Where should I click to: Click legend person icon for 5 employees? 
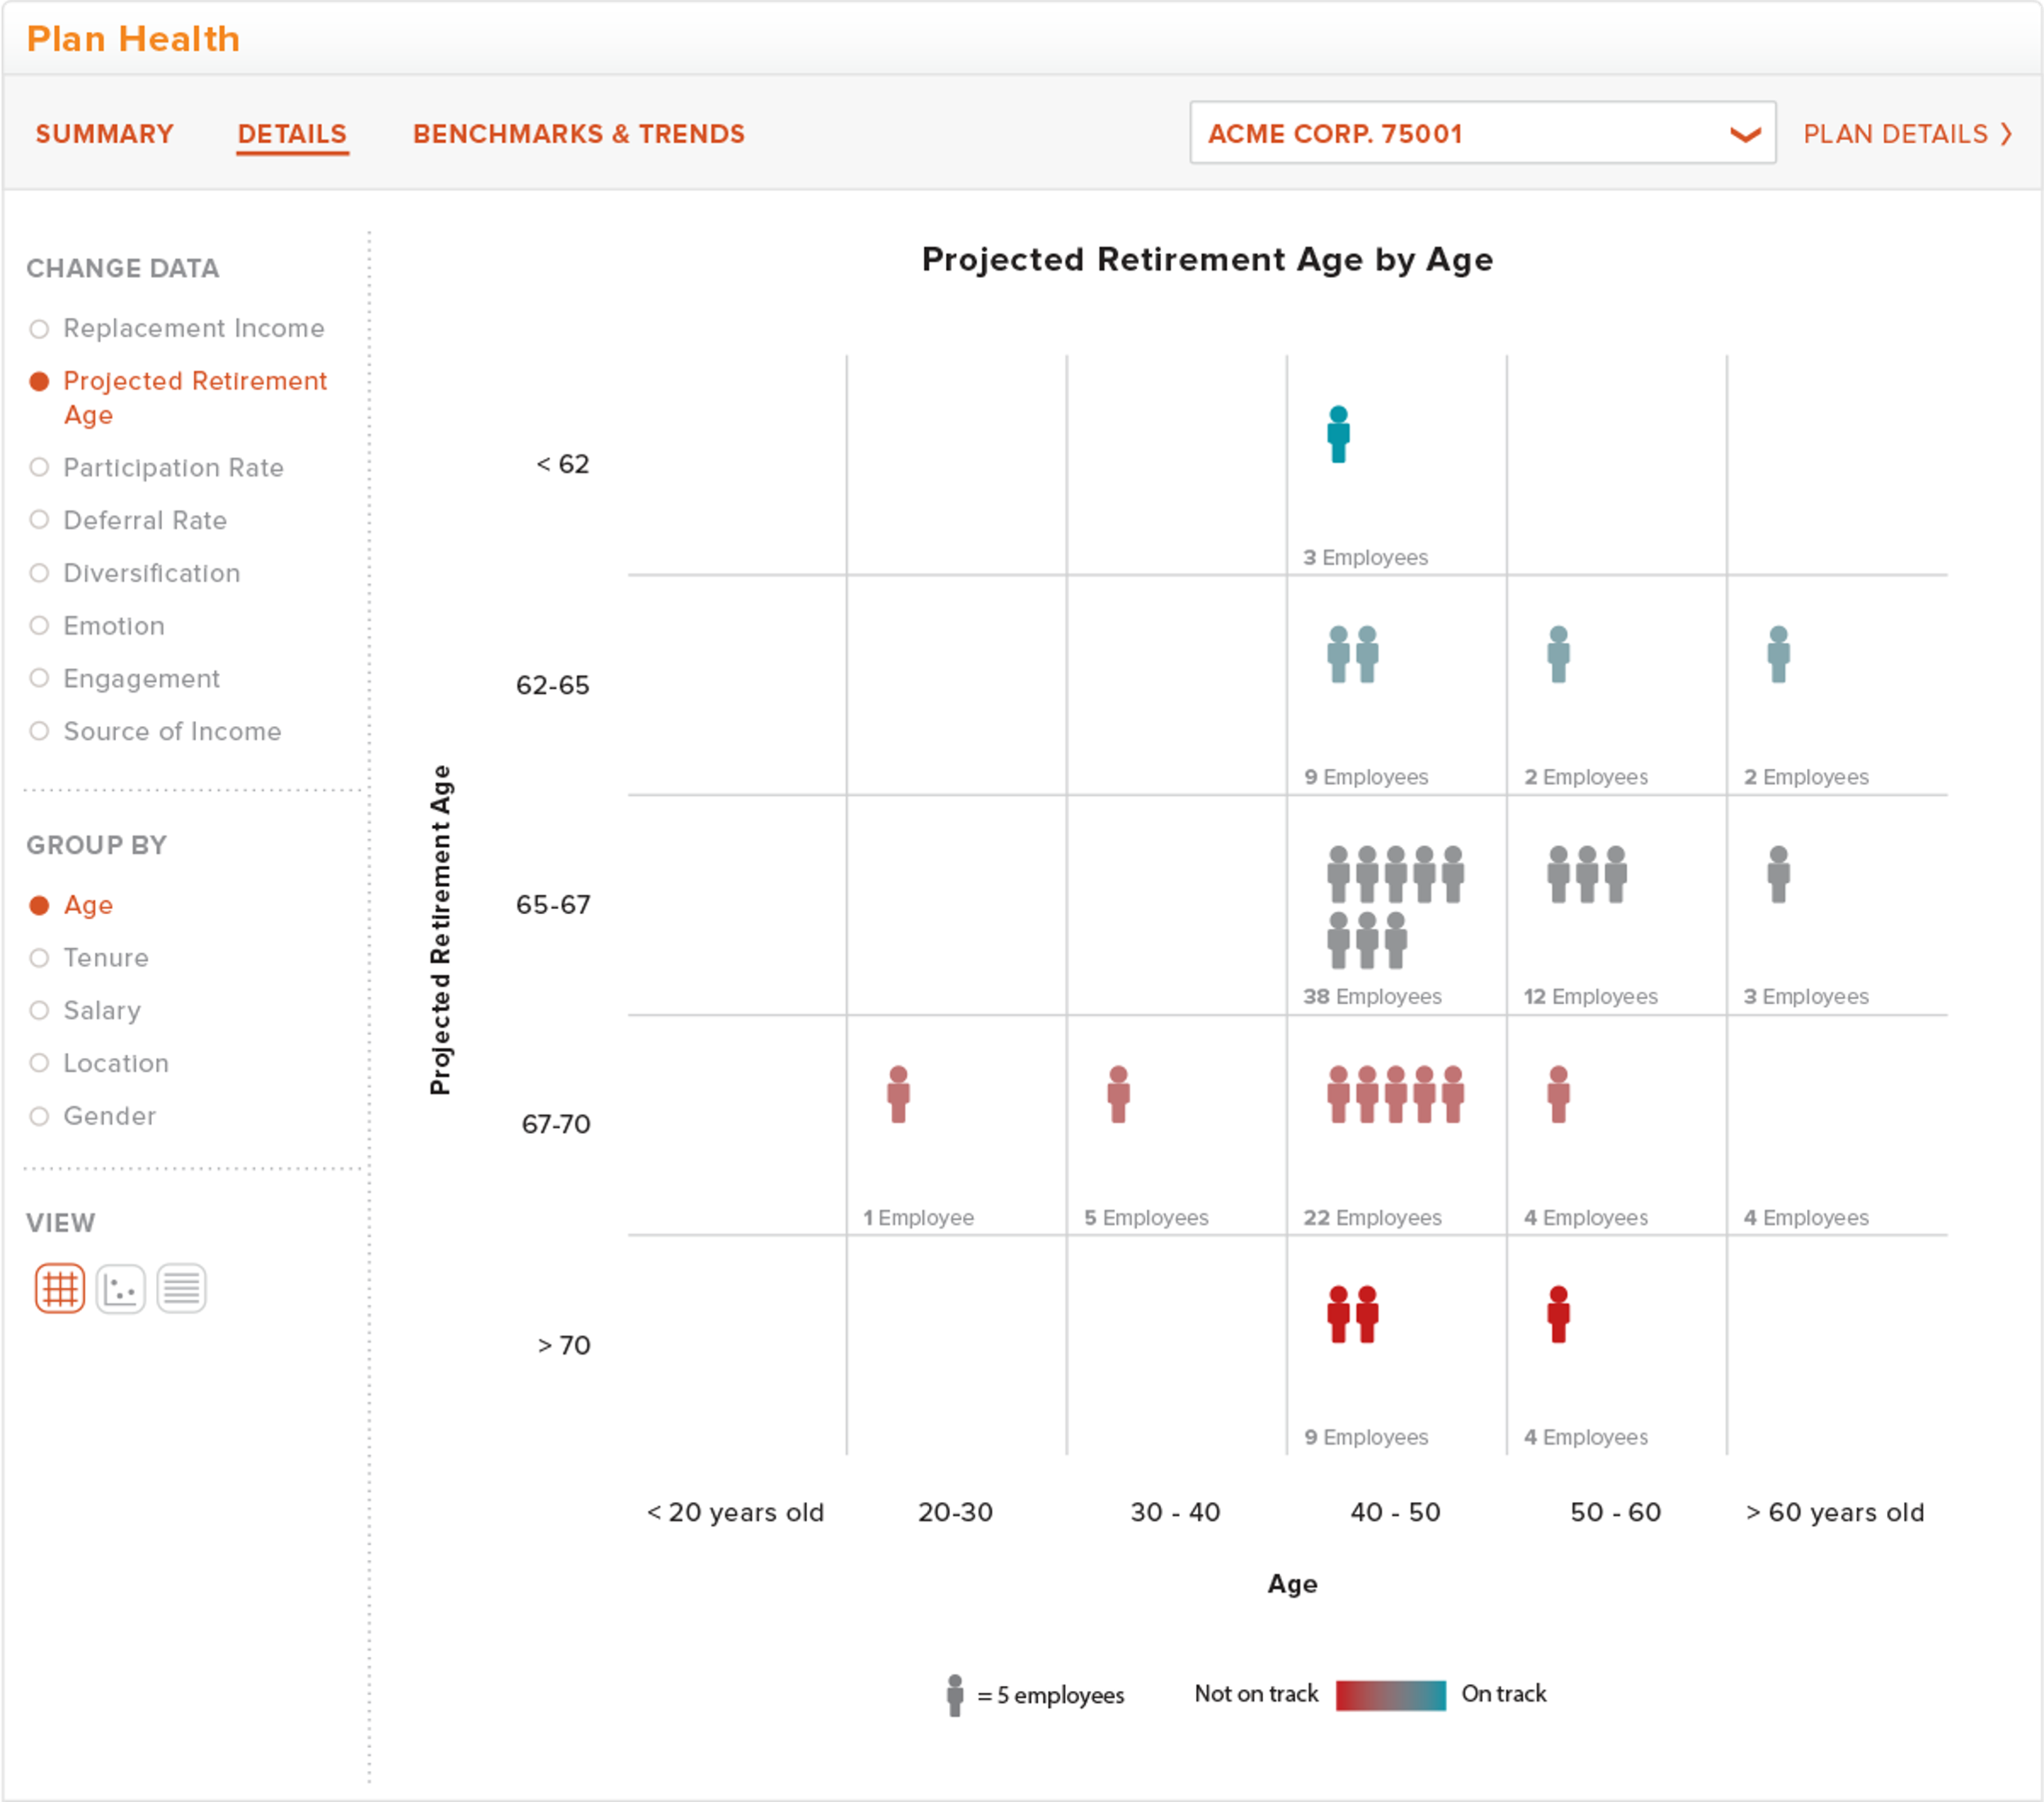click(x=955, y=1695)
